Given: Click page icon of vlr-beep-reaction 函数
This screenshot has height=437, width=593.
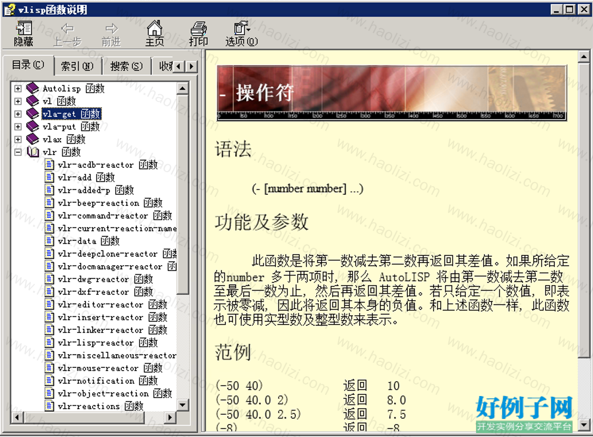Looking at the screenshot, I should (x=49, y=203).
